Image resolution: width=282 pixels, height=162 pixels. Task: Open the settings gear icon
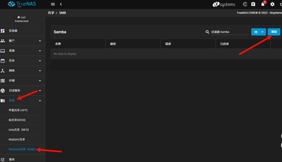pyautogui.click(x=272, y=4)
